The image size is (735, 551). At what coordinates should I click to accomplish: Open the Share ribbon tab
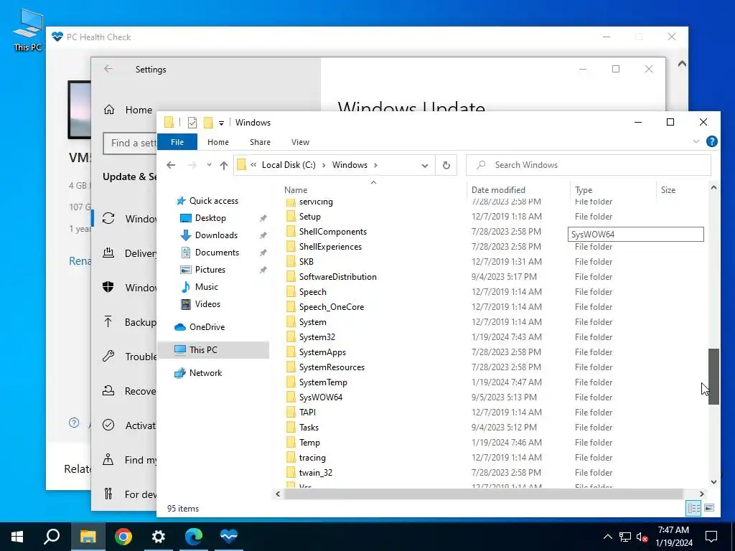coord(260,142)
